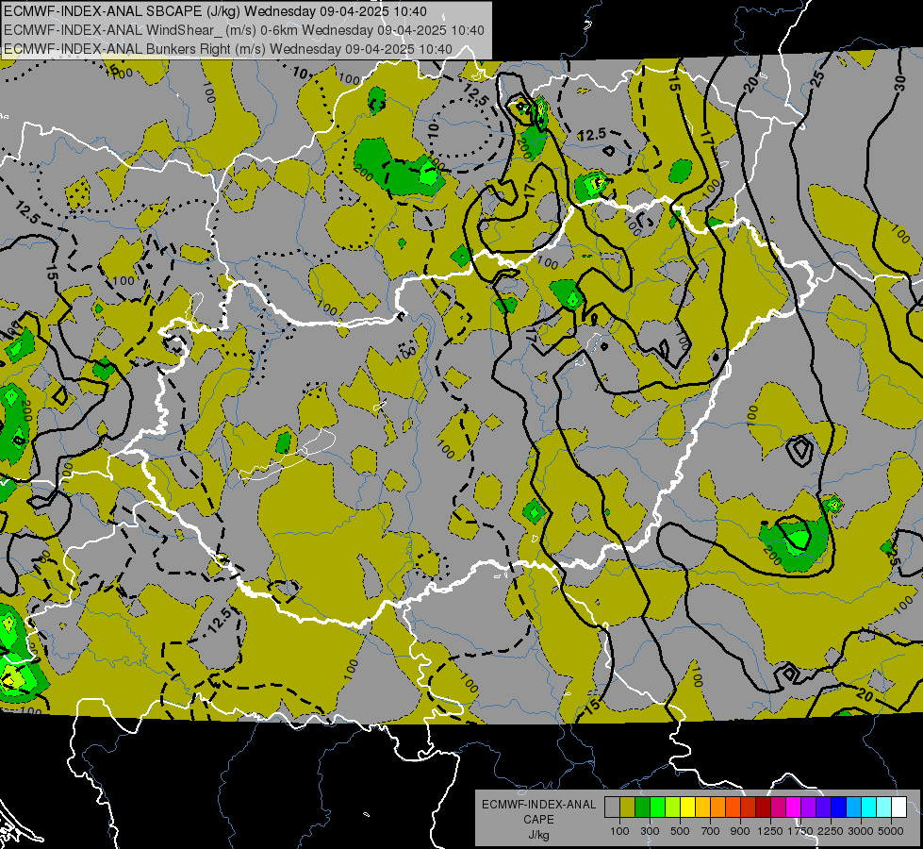
Task: Select the dark red legend swatch
Action: (x=763, y=807)
